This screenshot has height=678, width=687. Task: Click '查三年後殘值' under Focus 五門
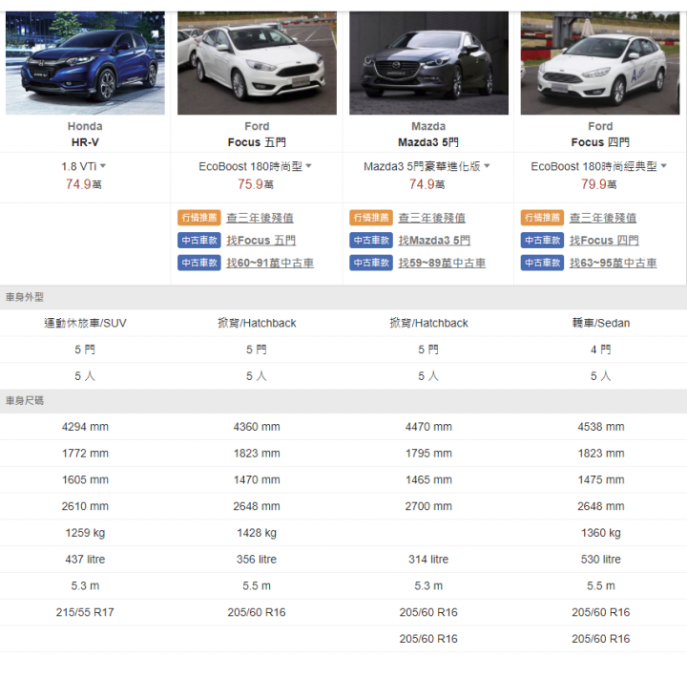(x=260, y=218)
